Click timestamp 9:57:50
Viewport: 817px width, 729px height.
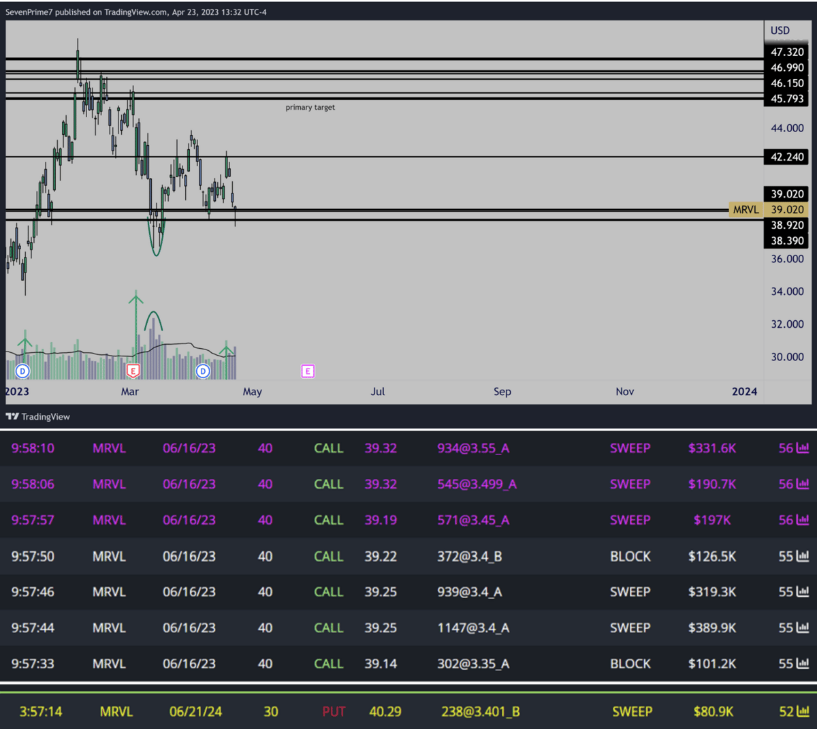click(x=33, y=557)
